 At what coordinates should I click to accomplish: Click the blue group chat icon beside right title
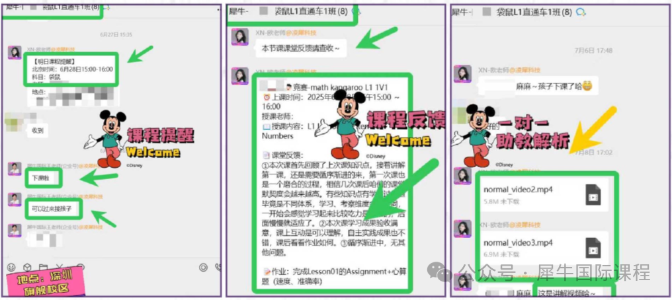pos(581,12)
